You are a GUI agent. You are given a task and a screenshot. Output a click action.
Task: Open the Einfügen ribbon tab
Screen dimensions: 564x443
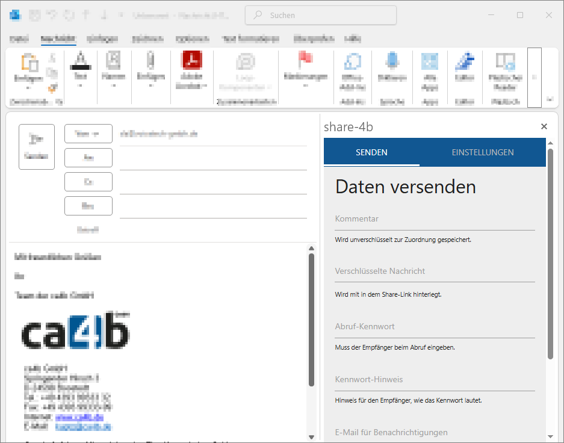point(102,39)
